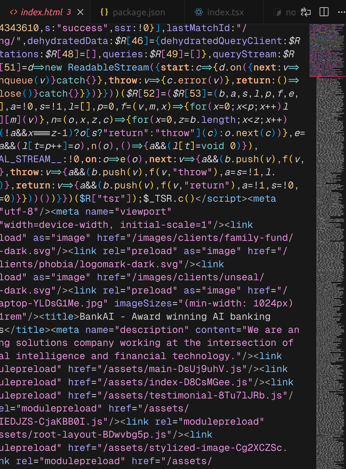Click the minimap's highlighted viewport region

point(327,51)
